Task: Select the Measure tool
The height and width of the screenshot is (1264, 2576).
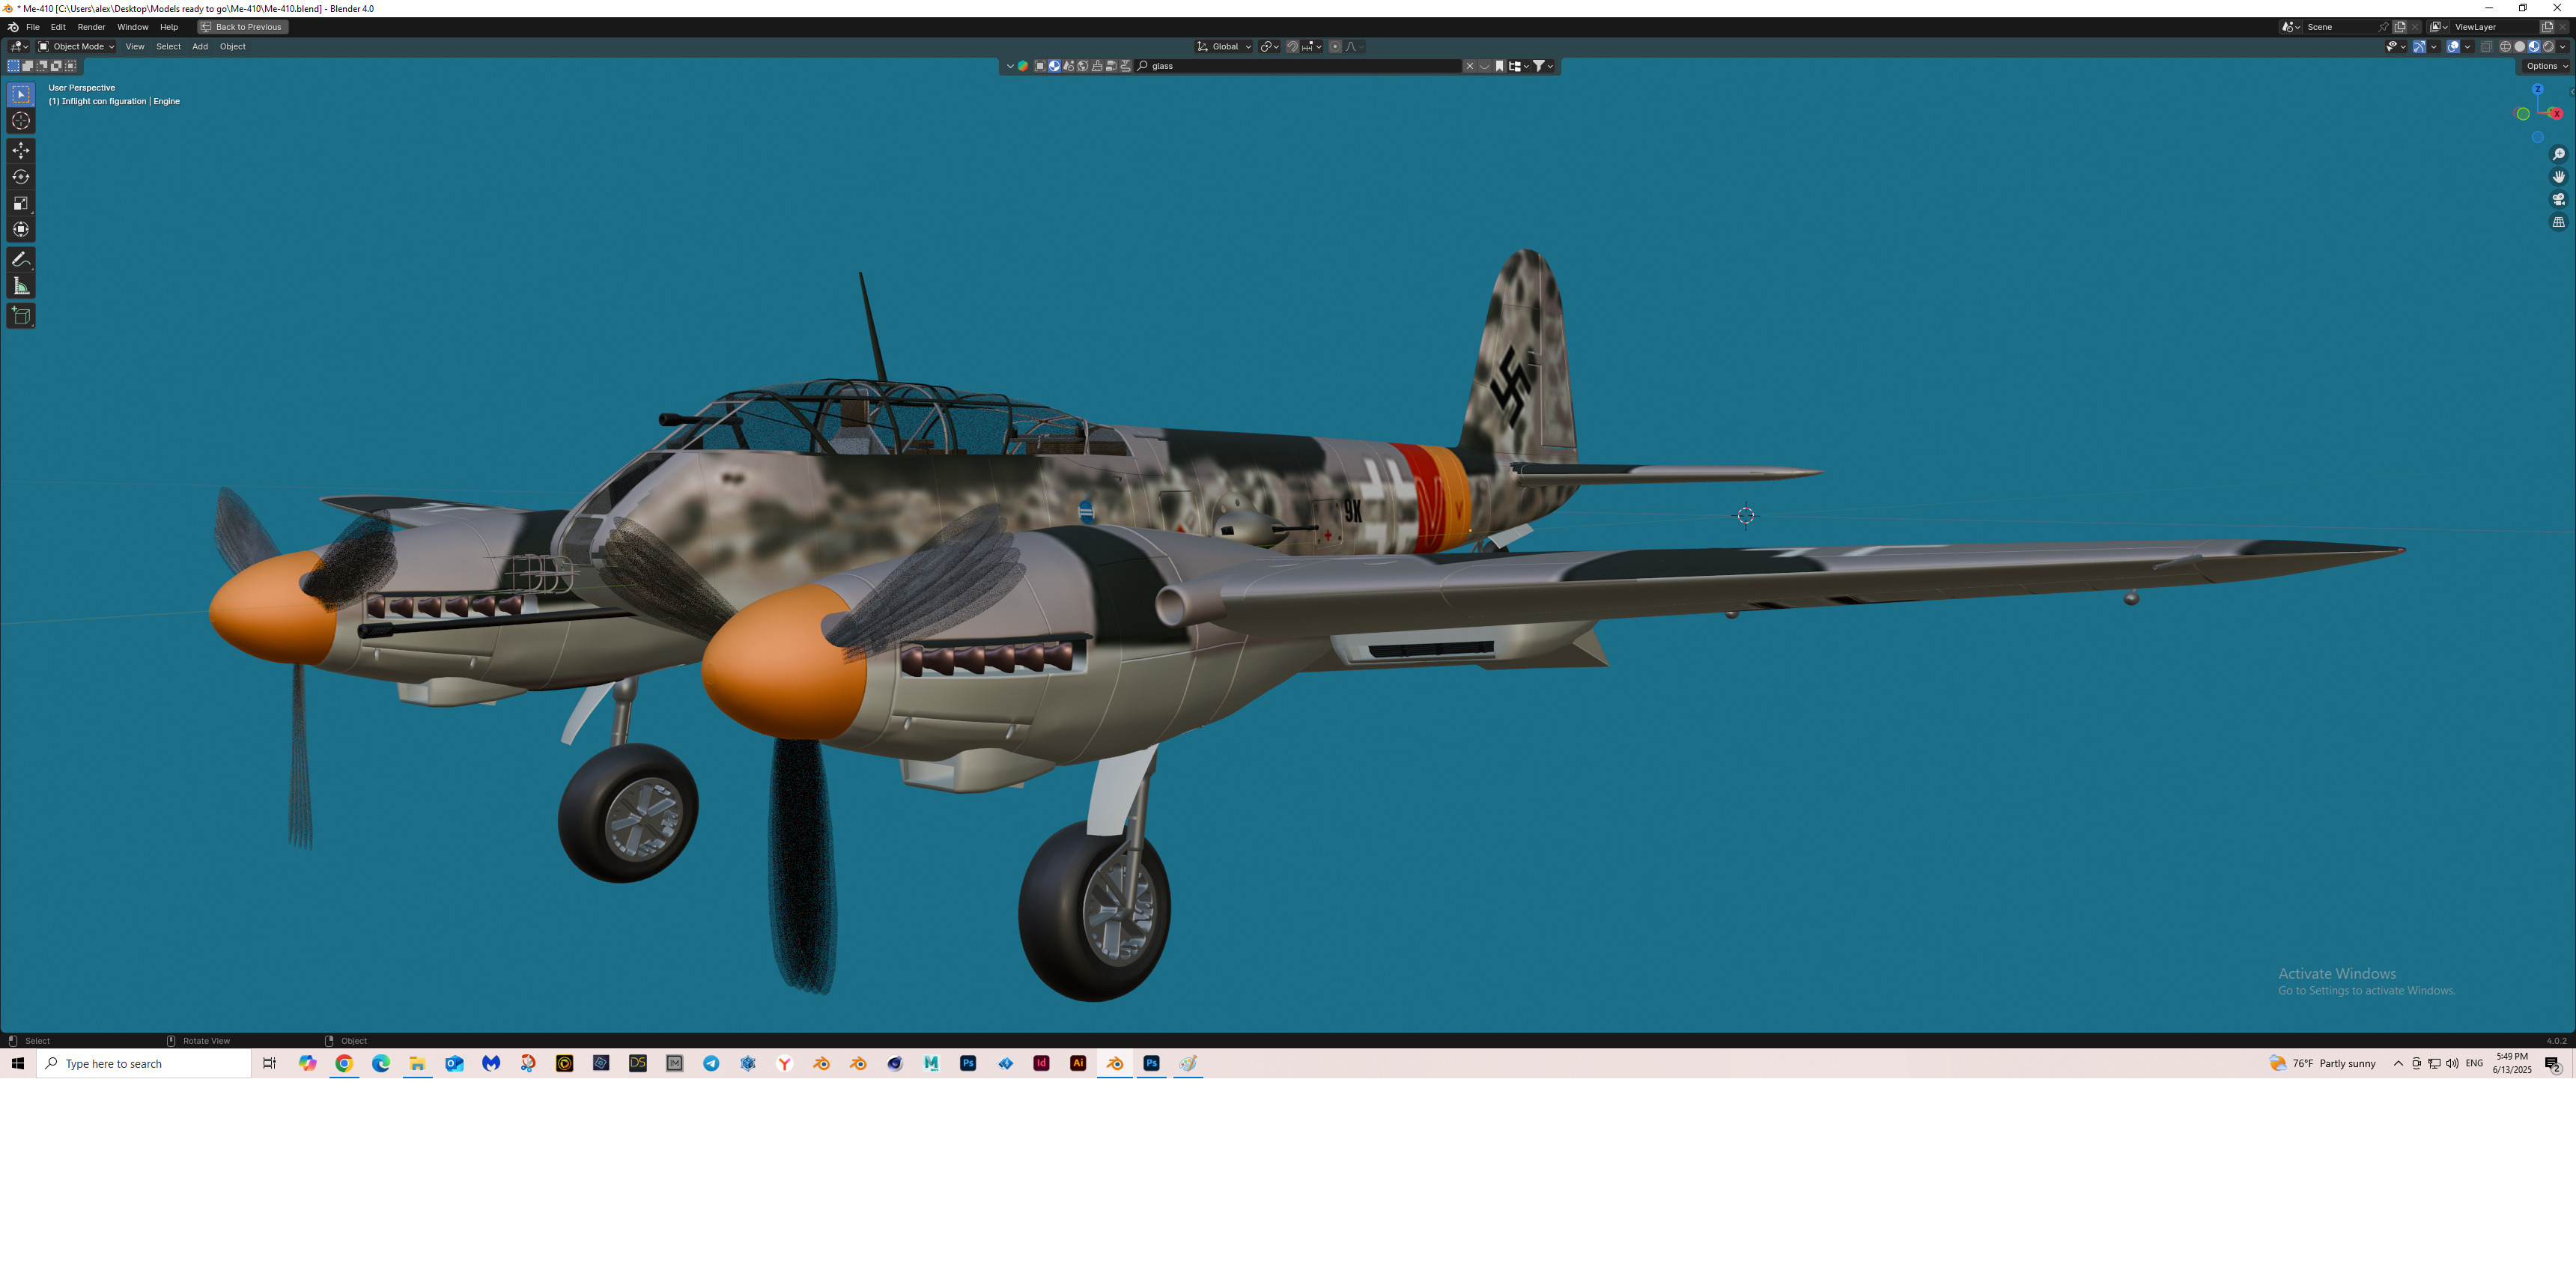Action: (x=21, y=287)
